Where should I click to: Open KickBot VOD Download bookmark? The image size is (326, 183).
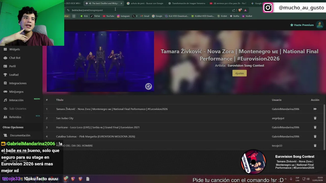[203, 16]
